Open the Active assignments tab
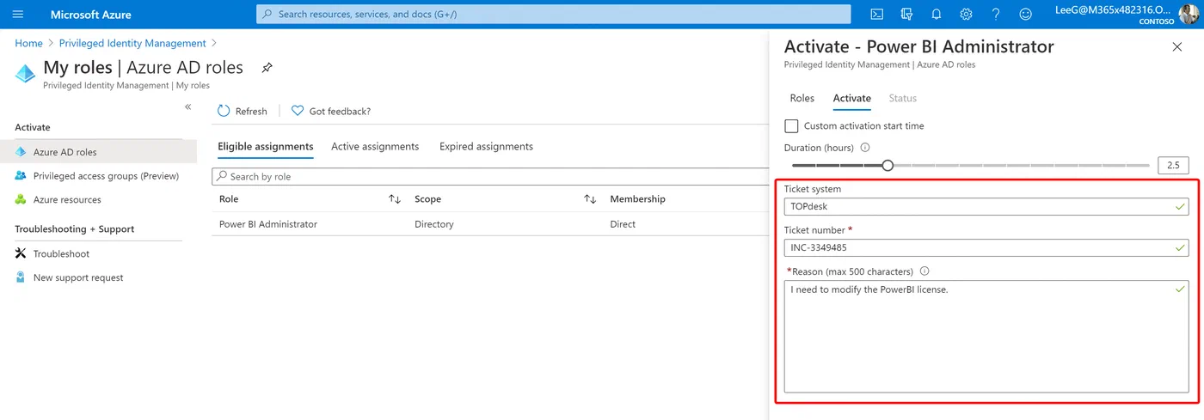1204x420 pixels. (375, 147)
